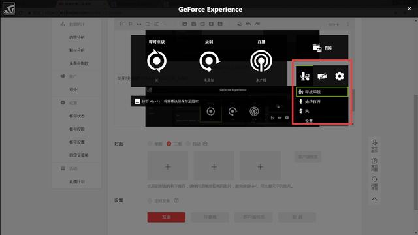418x235 pixels.
Task: Open 帐号权限 in the sidebar
Action: (x=77, y=129)
